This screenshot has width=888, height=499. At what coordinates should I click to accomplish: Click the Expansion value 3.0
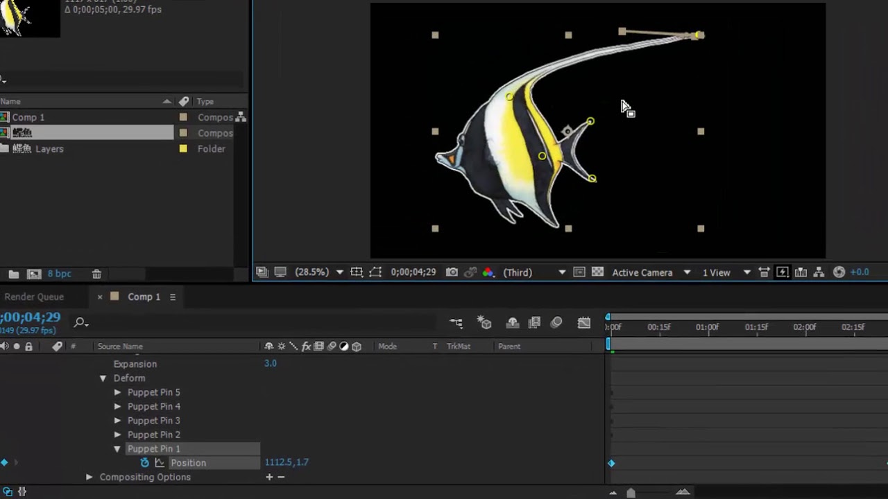coord(270,363)
